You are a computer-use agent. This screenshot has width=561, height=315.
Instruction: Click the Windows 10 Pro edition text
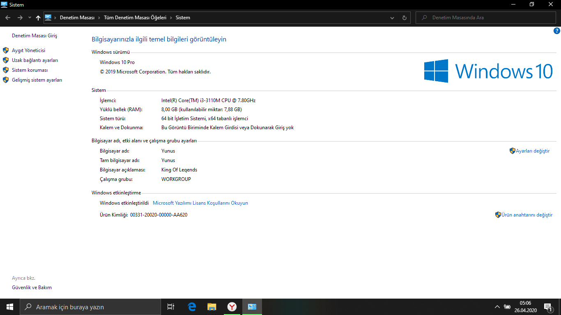click(117, 62)
